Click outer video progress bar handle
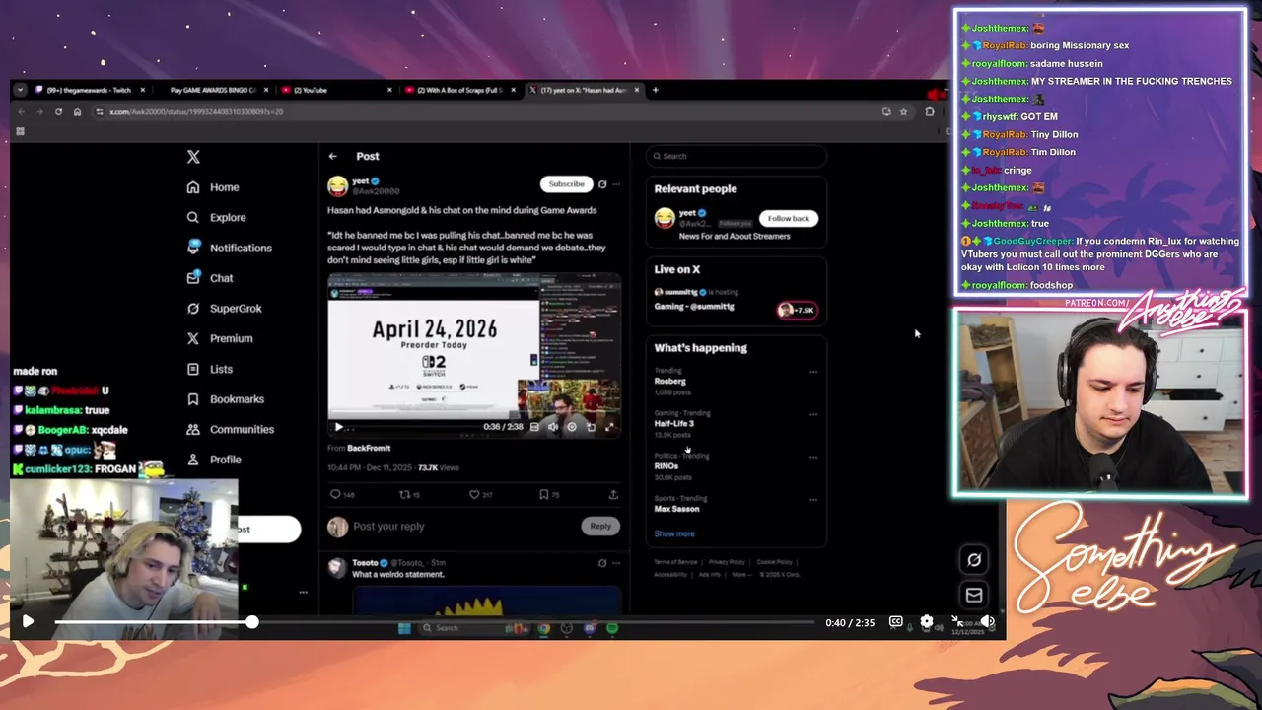This screenshot has width=1262, height=710. point(252,622)
